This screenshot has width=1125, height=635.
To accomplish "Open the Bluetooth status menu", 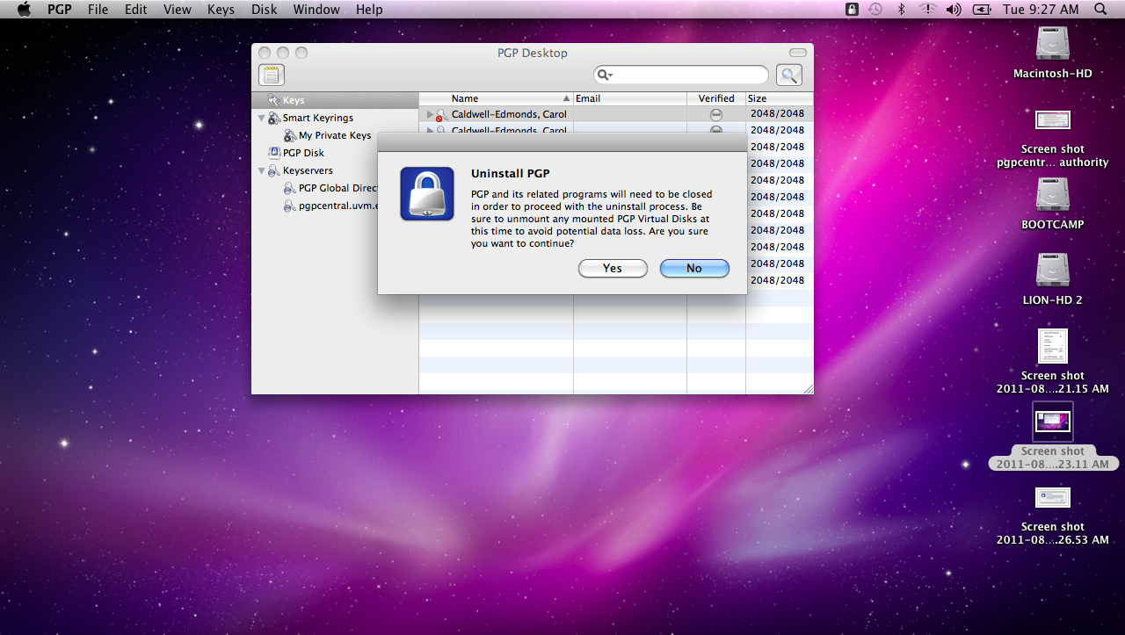I will (901, 9).
